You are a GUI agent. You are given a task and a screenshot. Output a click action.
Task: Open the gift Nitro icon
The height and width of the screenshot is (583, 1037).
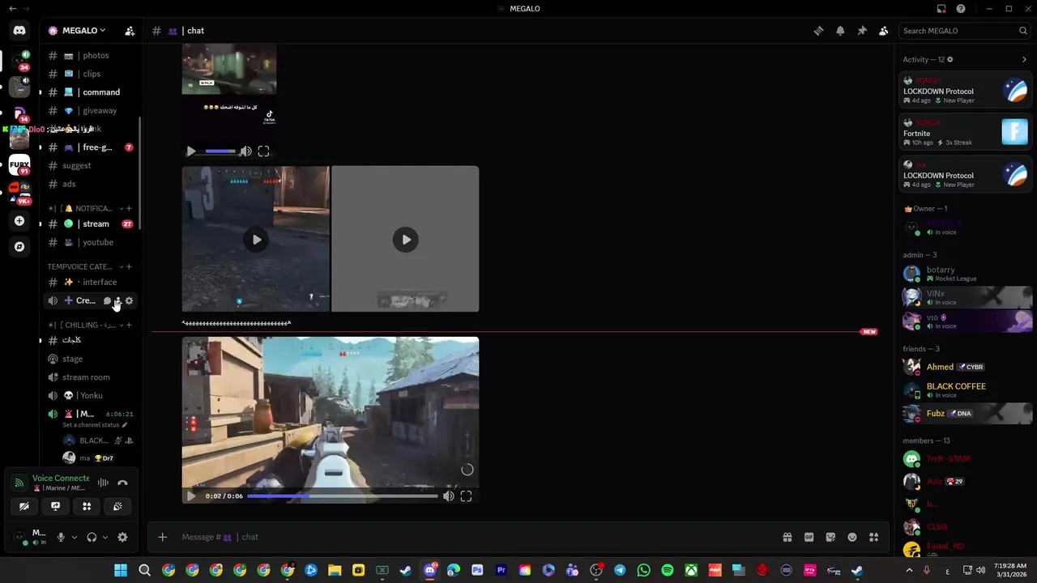pyautogui.click(x=787, y=537)
